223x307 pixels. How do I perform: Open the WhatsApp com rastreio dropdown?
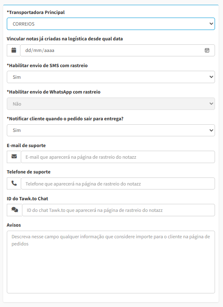[111, 104]
